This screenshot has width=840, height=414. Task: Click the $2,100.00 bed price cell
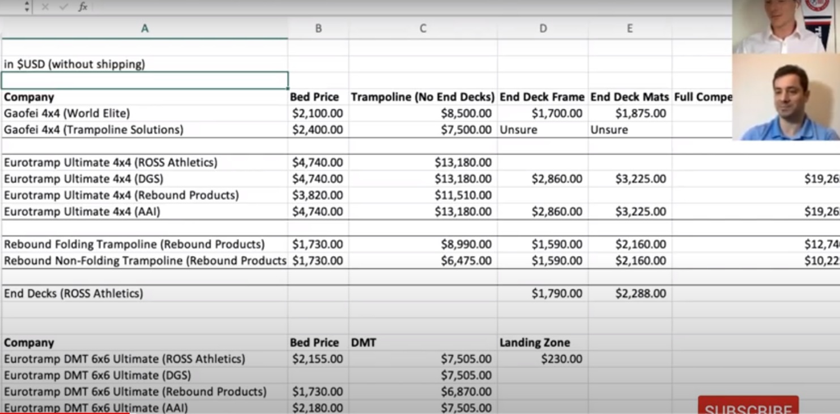click(x=318, y=113)
